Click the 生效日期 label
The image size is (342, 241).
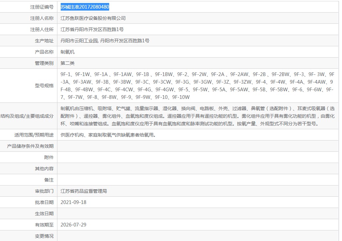point(44,214)
